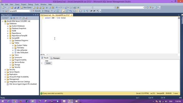183x103 pixels.
Task: Switch to the Results tab
Action: (x=45, y=58)
